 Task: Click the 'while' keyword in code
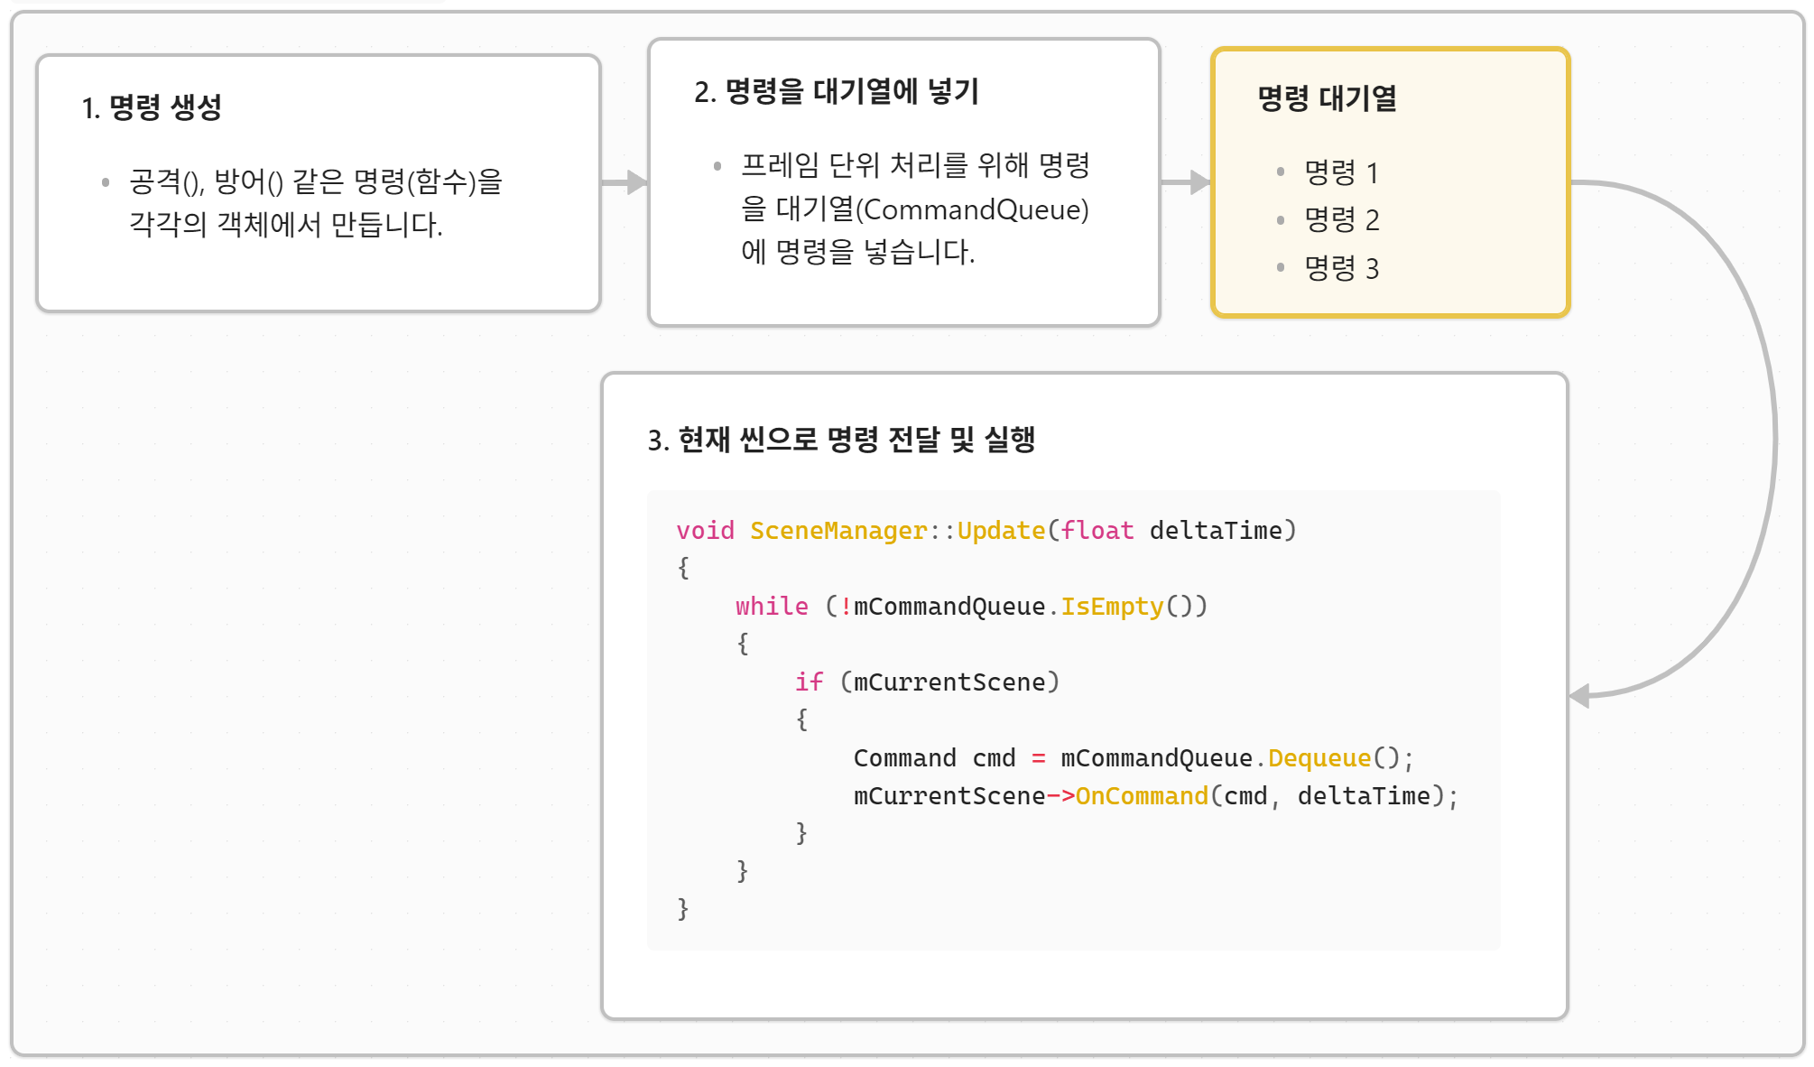point(772,607)
